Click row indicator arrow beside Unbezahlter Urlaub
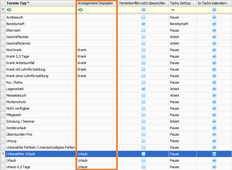This screenshot has height=170, width=232. (x=3, y=154)
